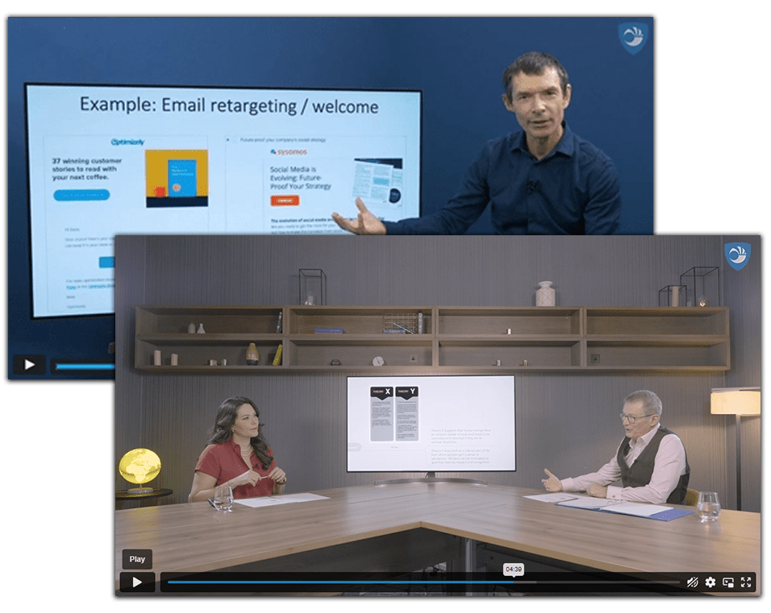Click the 04:39 timestamp bubble
Screen dimensions: 771x613
click(x=514, y=570)
